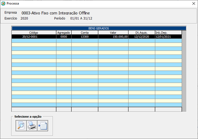198x139 pixels.
Task: Click the printer icon to print
Action: click(x=32, y=126)
